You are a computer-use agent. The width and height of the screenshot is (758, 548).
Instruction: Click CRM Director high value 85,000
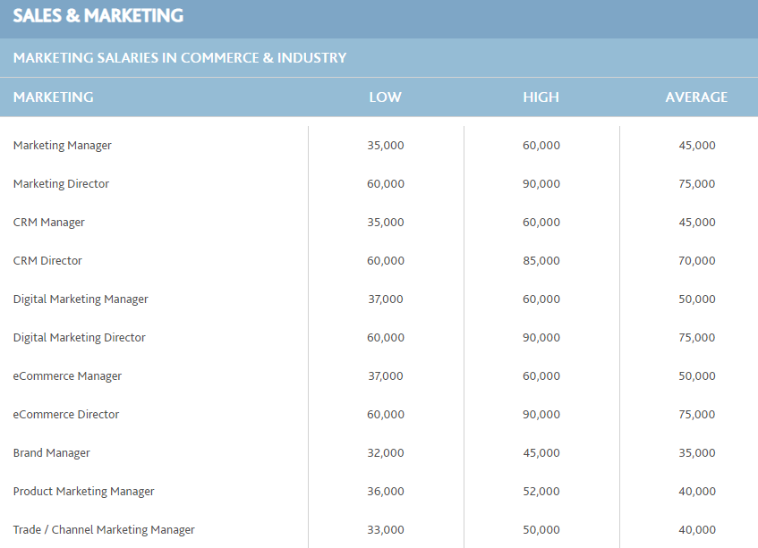(x=541, y=261)
